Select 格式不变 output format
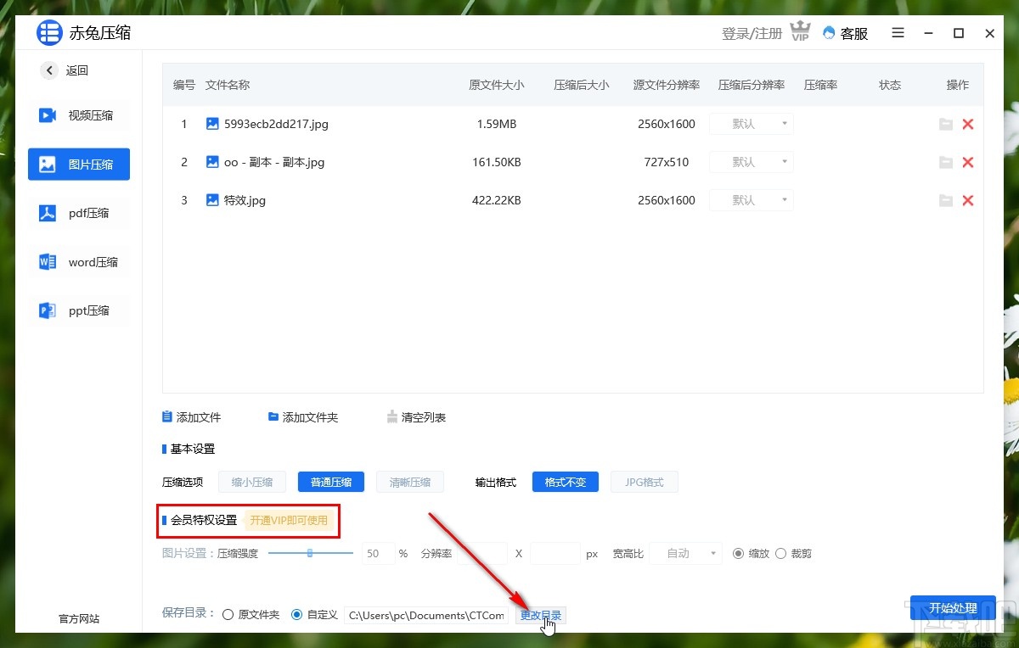The image size is (1019, 648). (x=566, y=482)
